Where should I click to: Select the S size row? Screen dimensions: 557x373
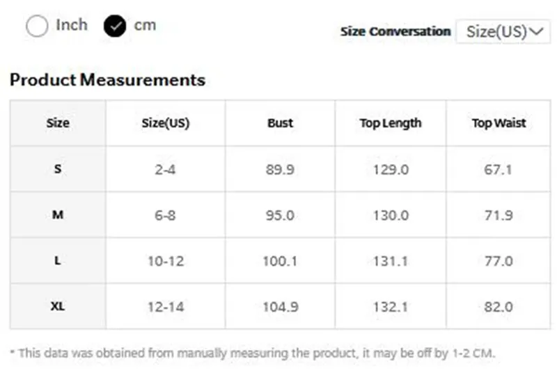point(281,169)
